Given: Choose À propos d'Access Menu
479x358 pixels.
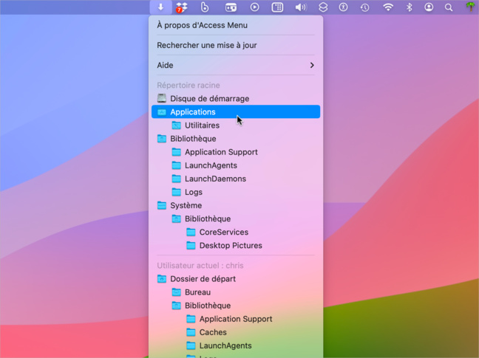Looking at the screenshot, I should (236, 25).
